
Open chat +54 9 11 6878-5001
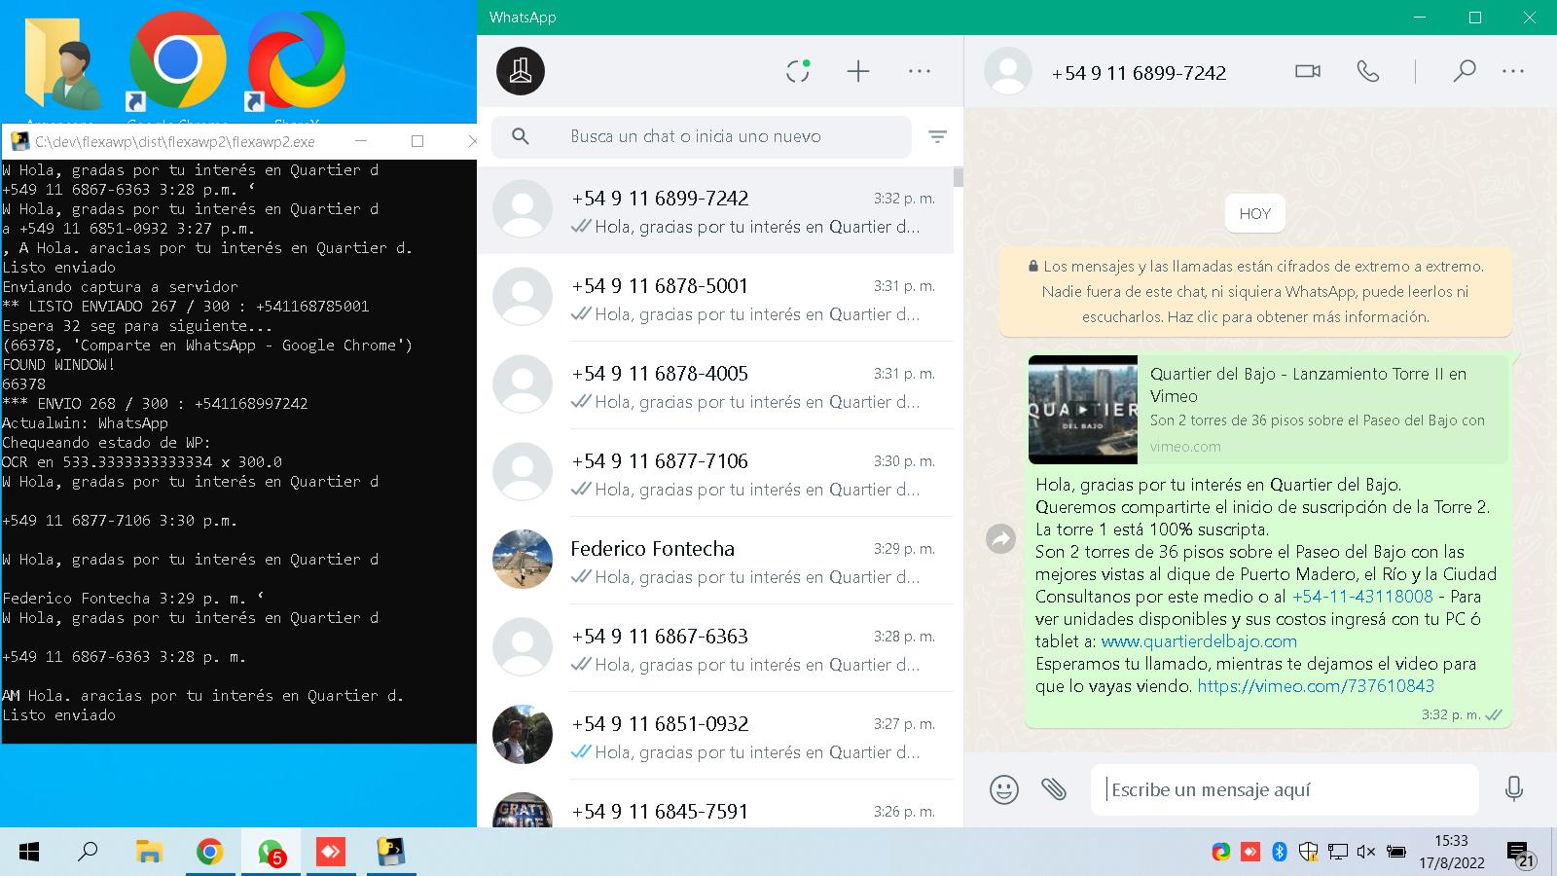tap(715, 298)
